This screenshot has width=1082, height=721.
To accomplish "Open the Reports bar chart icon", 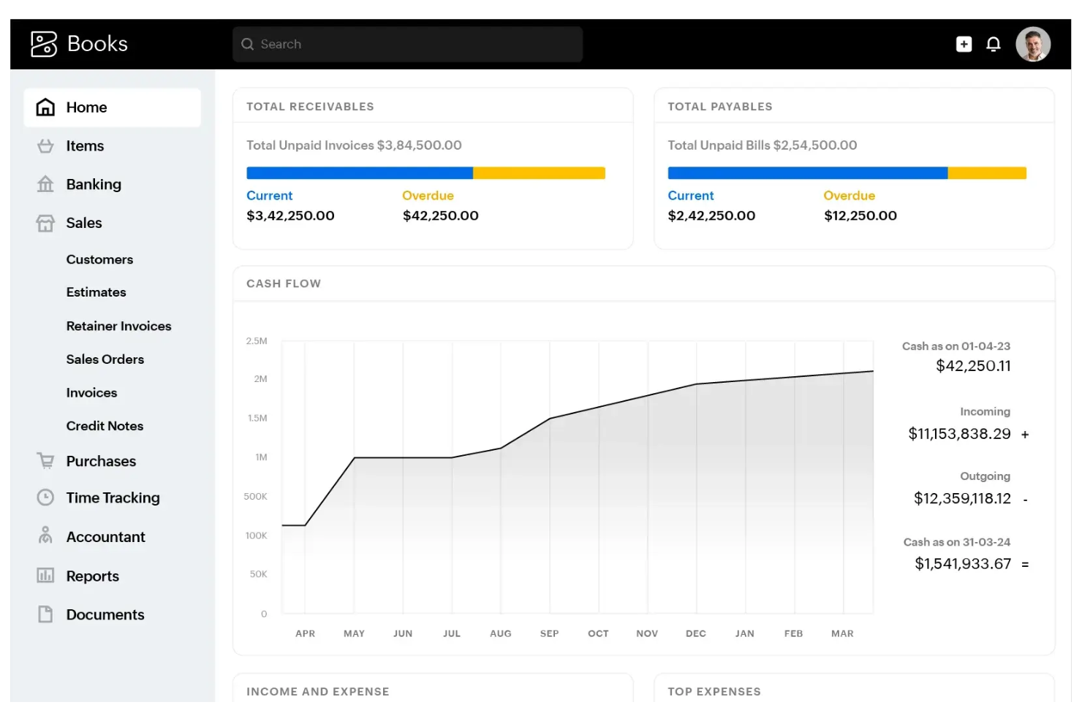I will pyautogui.click(x=45, y=575).
